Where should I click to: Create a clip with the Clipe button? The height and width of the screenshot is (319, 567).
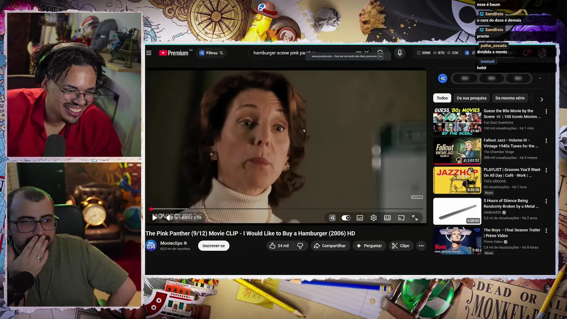400,245
